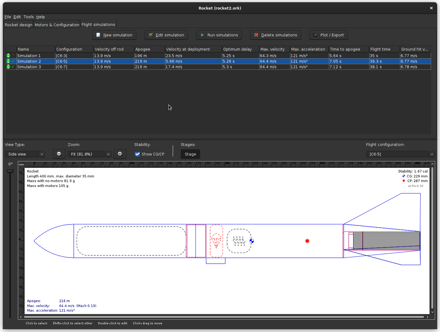The width and height of the screenshot is (440, 332).
Task: Open the Help menu
Action: point(40,17)
